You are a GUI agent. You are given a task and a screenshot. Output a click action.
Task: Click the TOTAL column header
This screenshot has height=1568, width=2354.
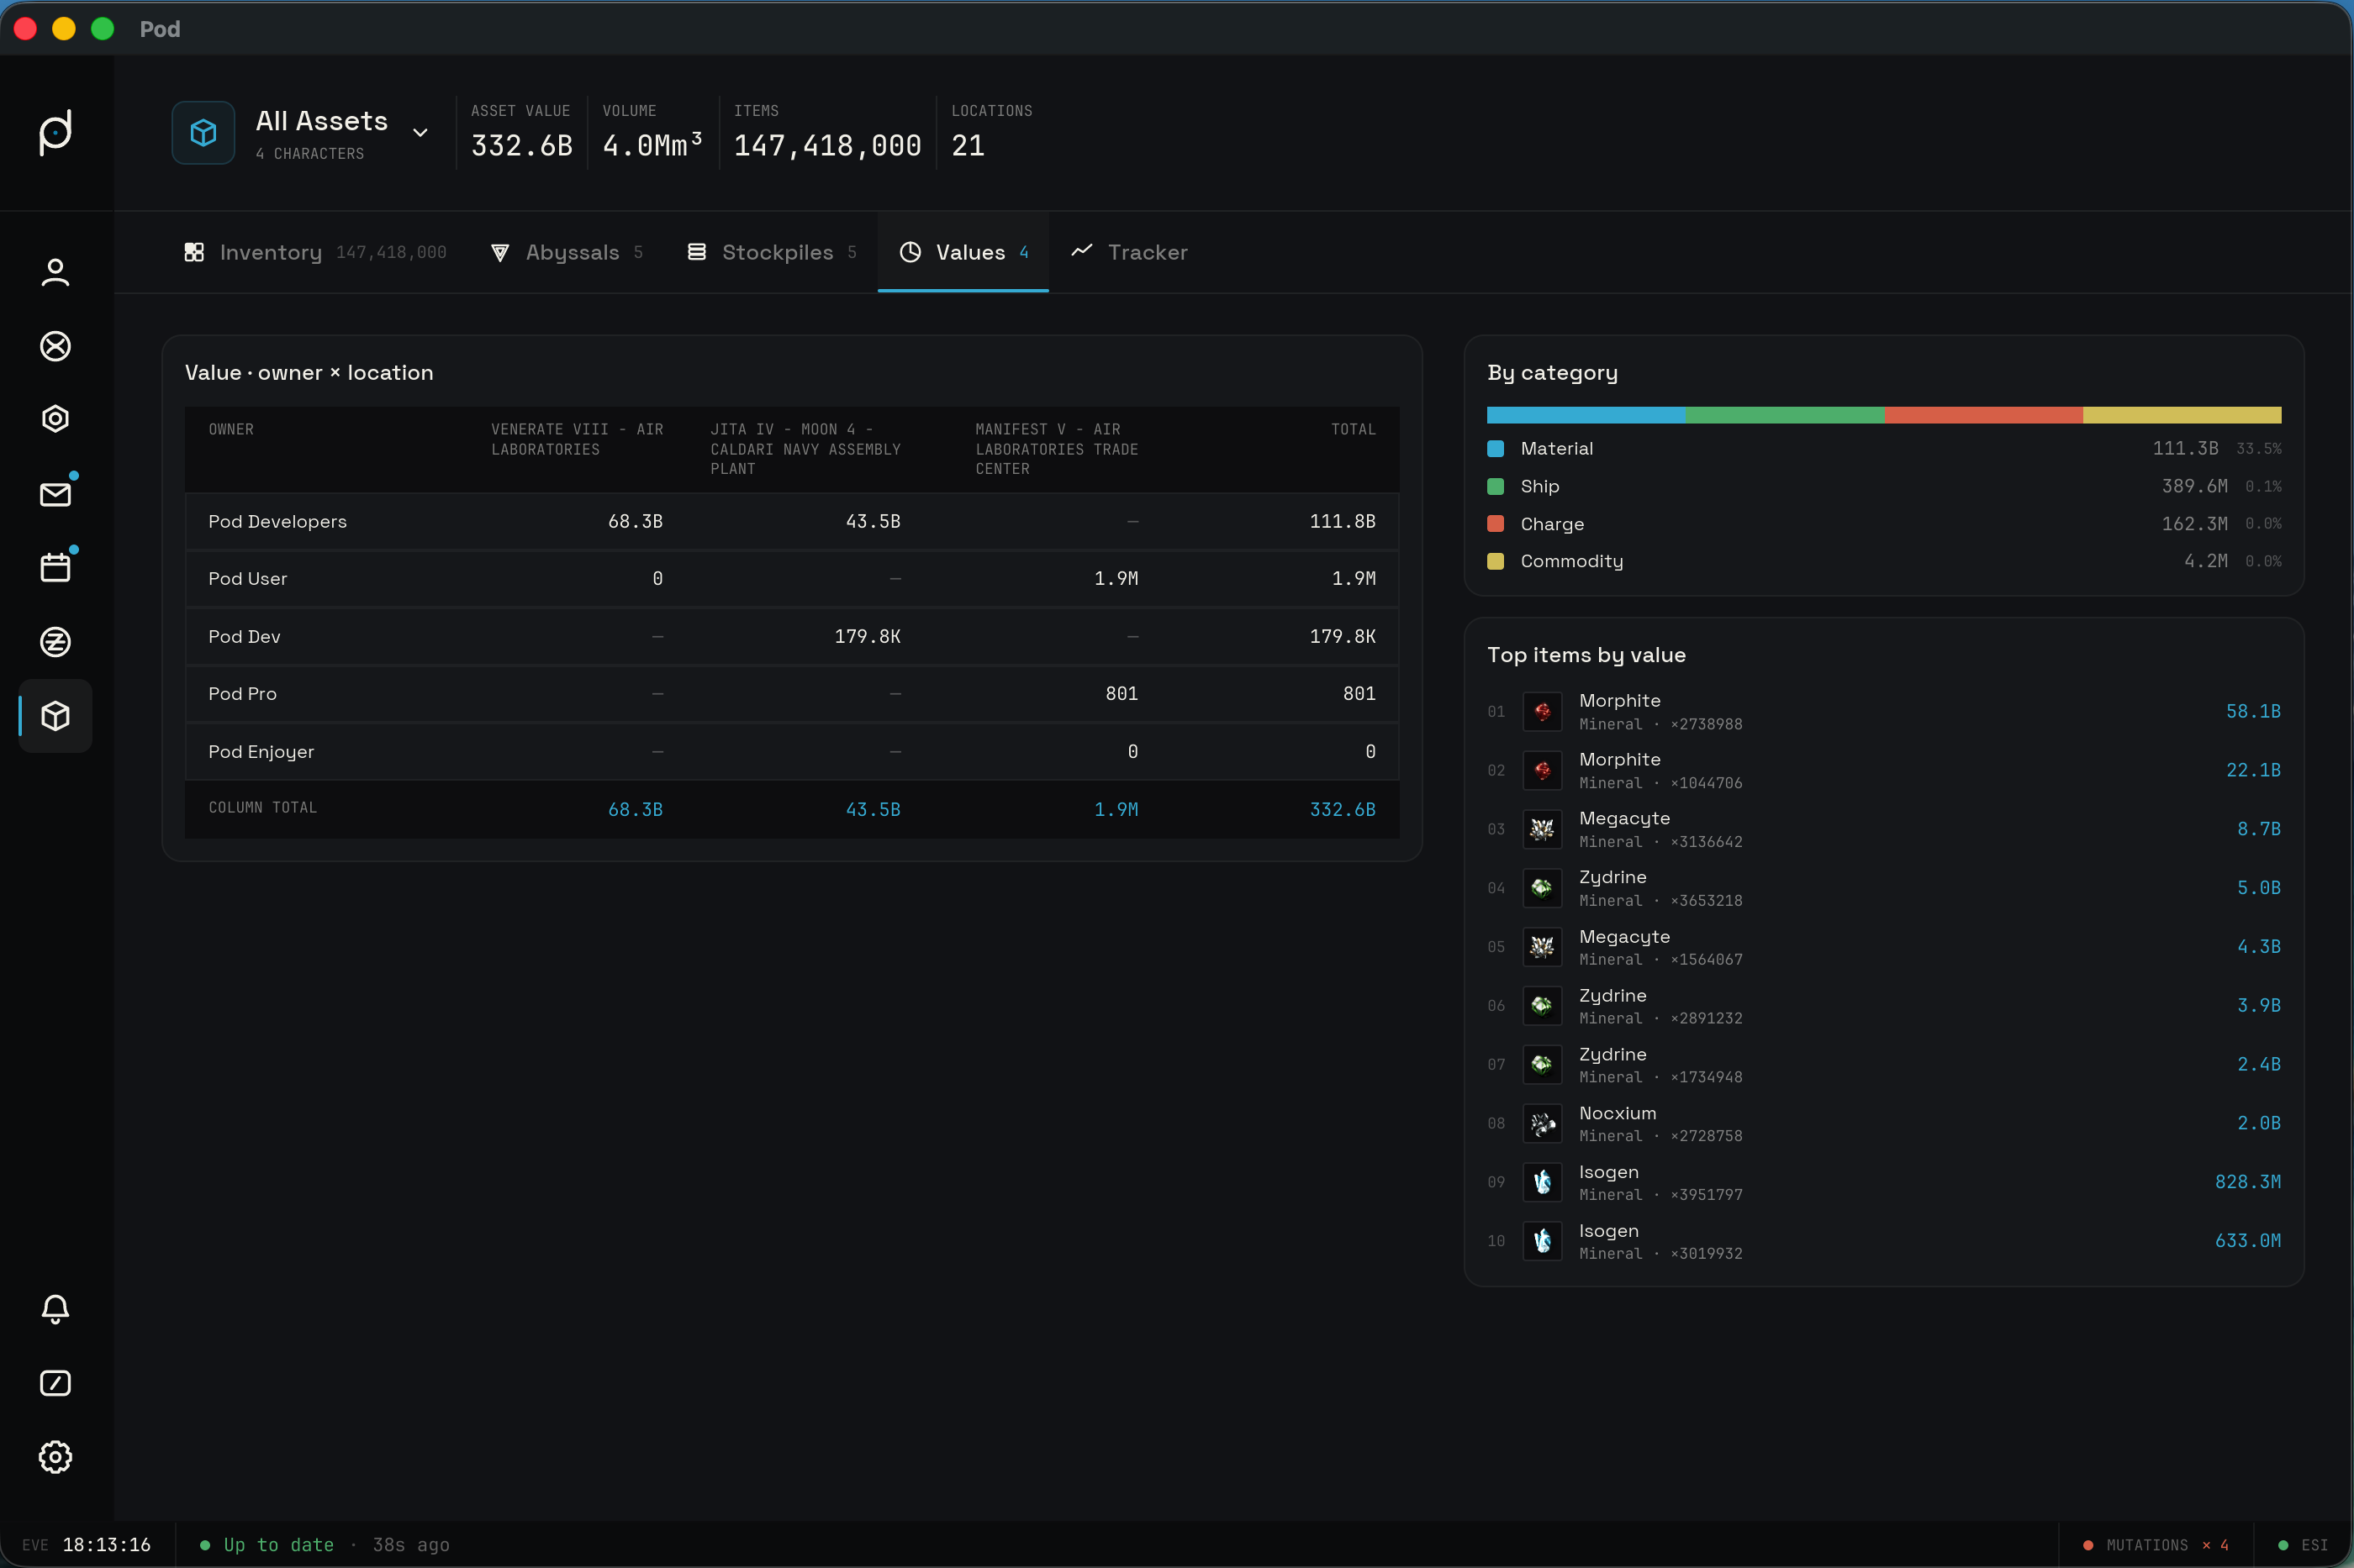[1353, 430]
